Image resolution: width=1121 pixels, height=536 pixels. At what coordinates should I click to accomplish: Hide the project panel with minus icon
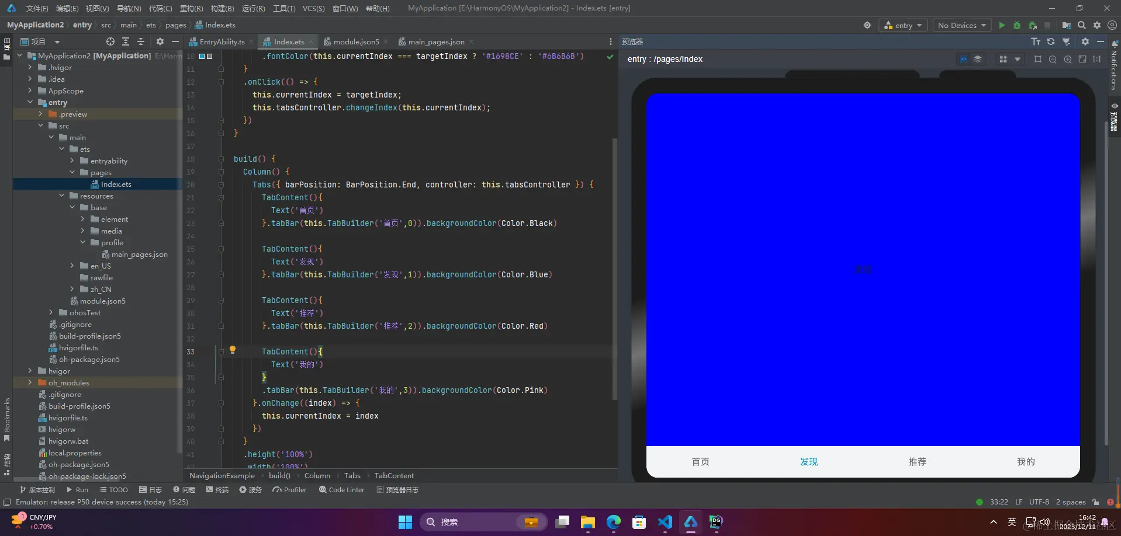(175, 41)
